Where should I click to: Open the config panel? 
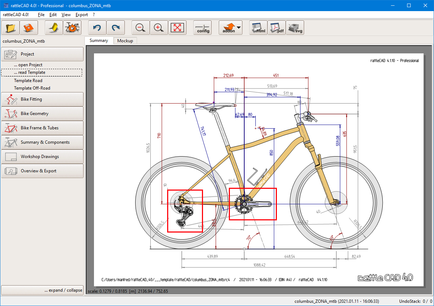203,28
